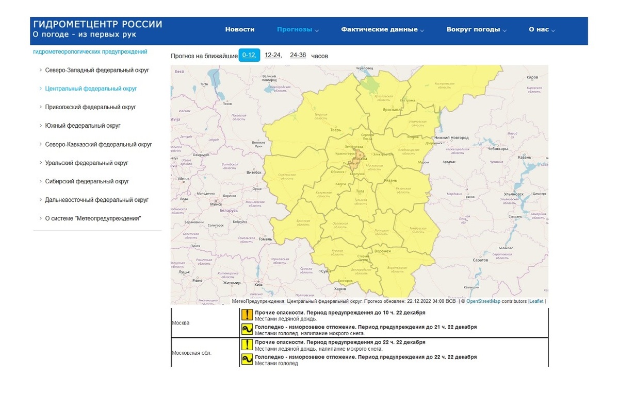Click arrow beside Уральский федеральный округ

pyautogui.click(x=41, y=163)
